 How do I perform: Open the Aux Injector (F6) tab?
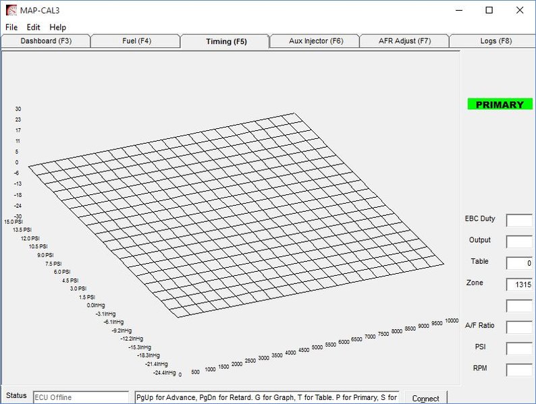point(315,41)
